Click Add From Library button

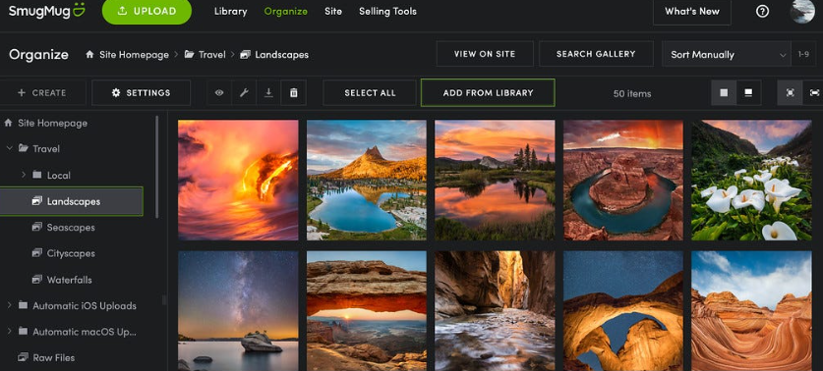click(488, 92)
